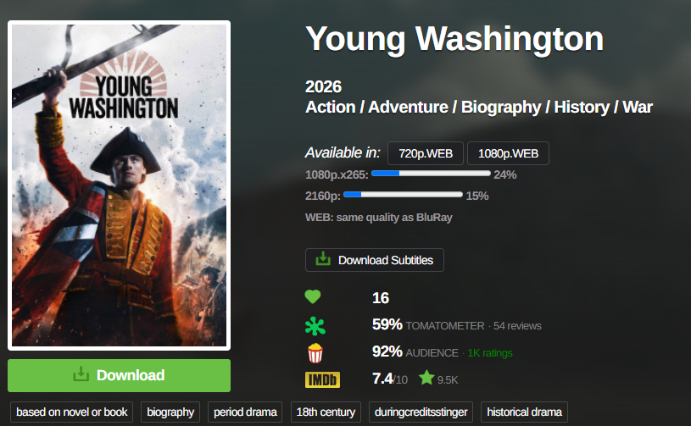Open the '18th century' keyword tag
This screenshot has width=691, height=426.
(326, 412)
